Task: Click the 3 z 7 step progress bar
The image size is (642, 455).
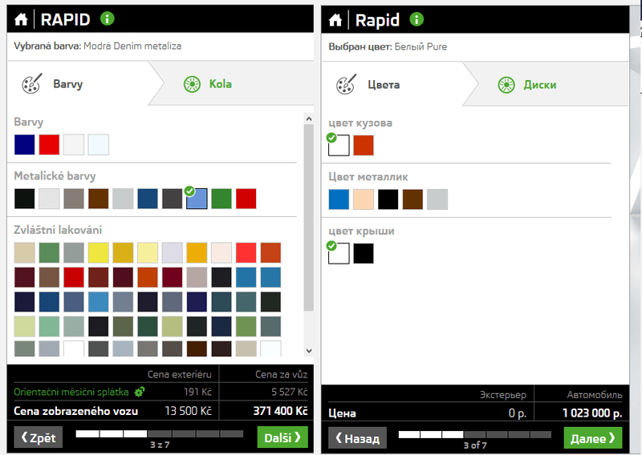Action: (160, 433)
